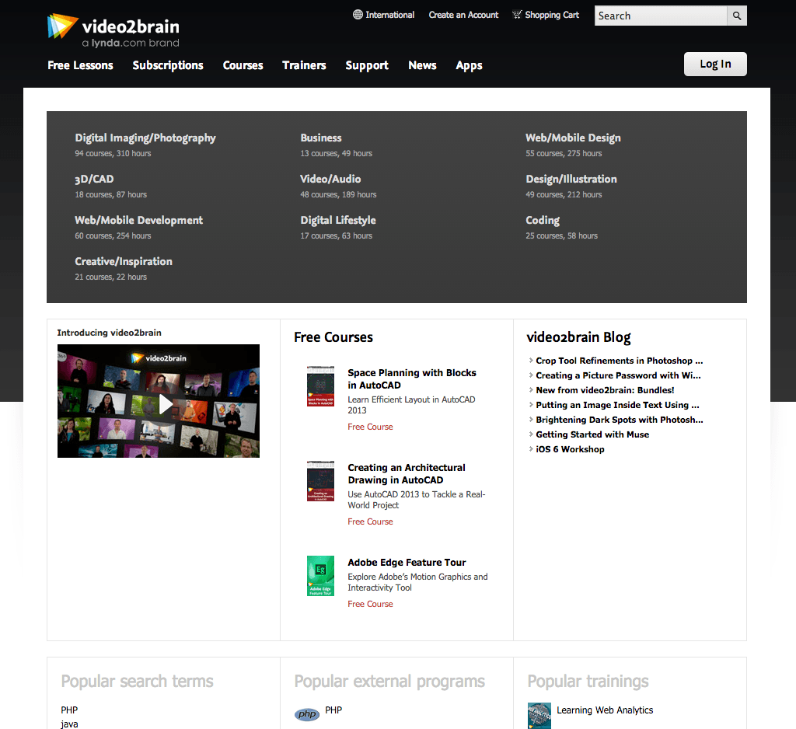Click Free Course under Architectural Drawing
Image resolution: width=796 pixels, height=729 pixels.
tap(370, 521)
